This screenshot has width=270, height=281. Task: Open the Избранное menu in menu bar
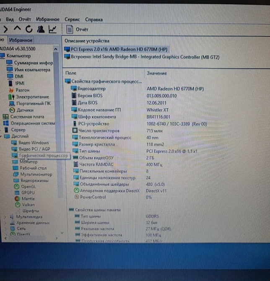48,19
